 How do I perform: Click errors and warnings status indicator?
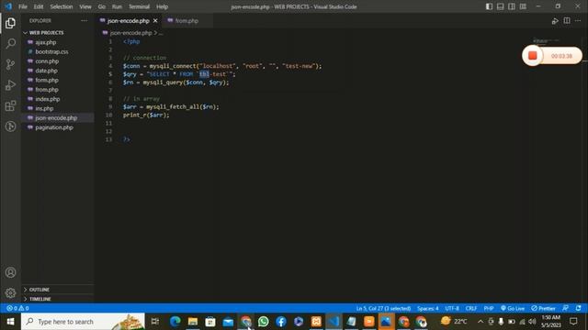(x=17, y=308)
